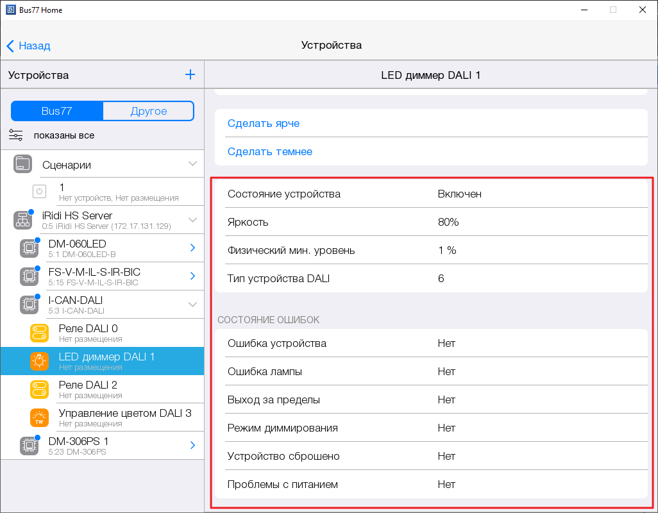Click the Управление цветом DALI 3 icon
Screen dimensions: 658x513
coord(39,417)
